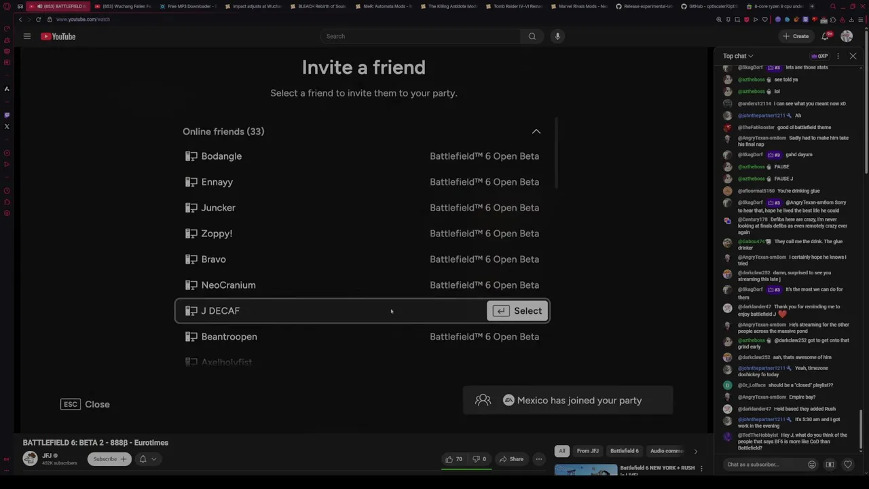Open YouTube notifications bell
This screenshot has width=869, height=489.
(x=826, y=36)
